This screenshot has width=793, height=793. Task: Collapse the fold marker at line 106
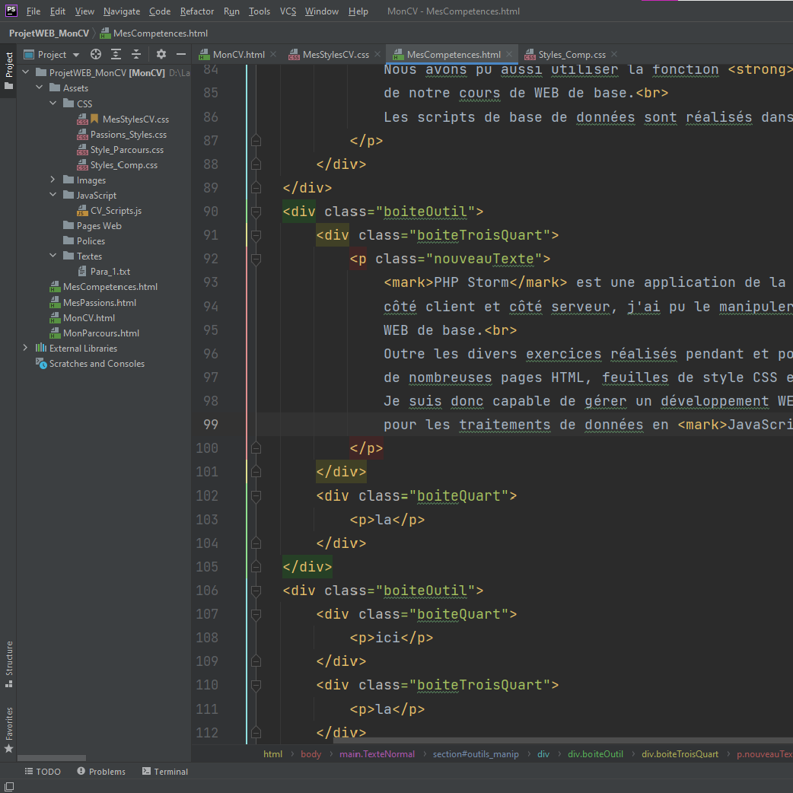point(256,591)
